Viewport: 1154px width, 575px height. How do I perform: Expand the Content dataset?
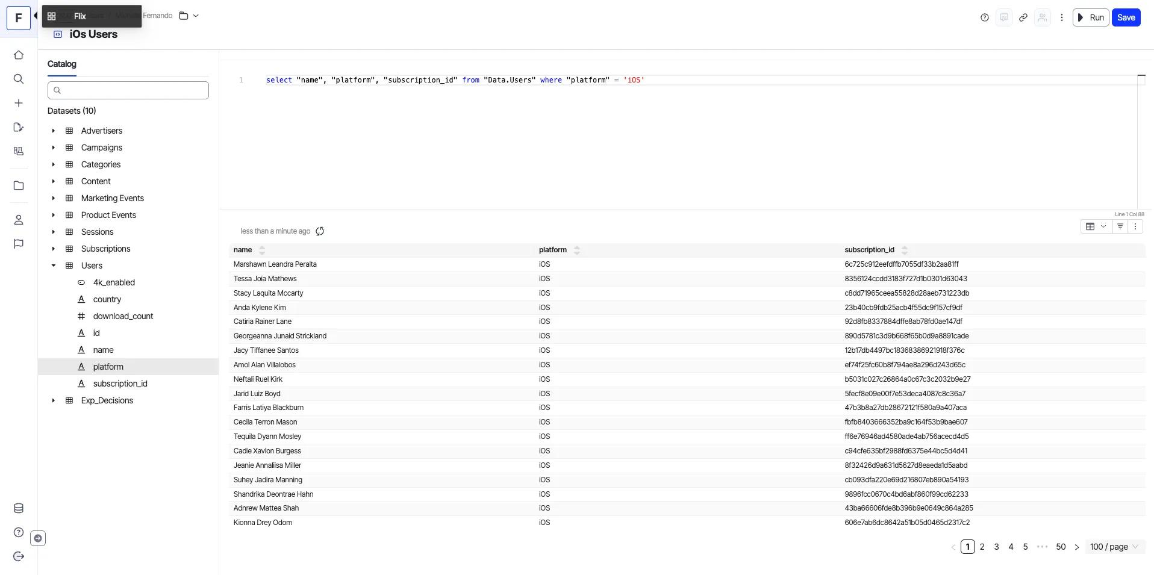click(x=54, y=181)
